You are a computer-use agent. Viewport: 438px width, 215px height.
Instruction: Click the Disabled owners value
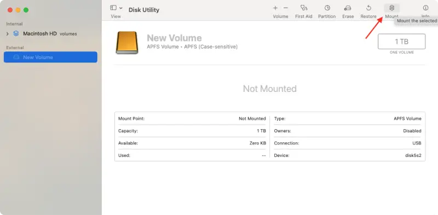412,131
